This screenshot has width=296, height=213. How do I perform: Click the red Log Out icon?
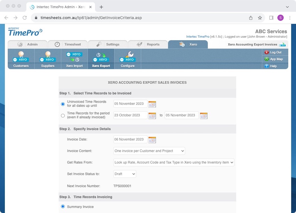pos(266,52)
